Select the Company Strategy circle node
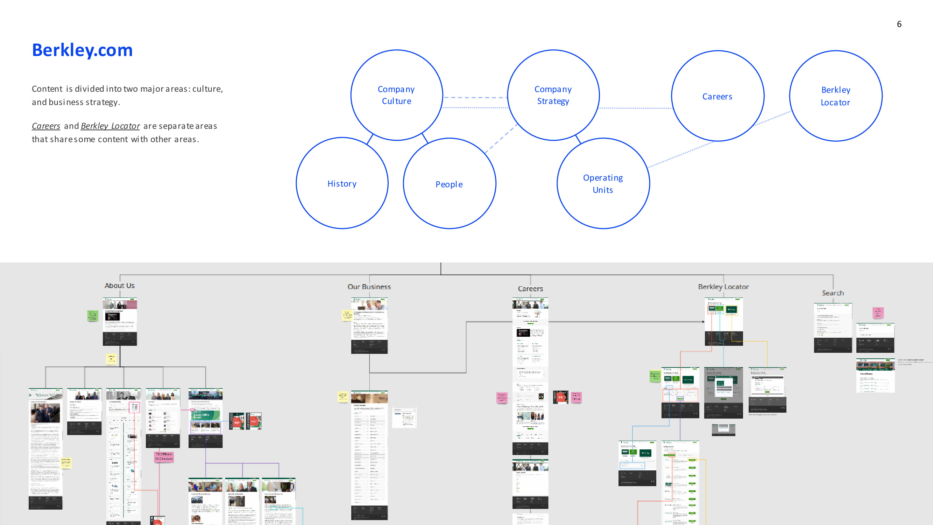Viewport: 933px width, 525px height. 553,95
